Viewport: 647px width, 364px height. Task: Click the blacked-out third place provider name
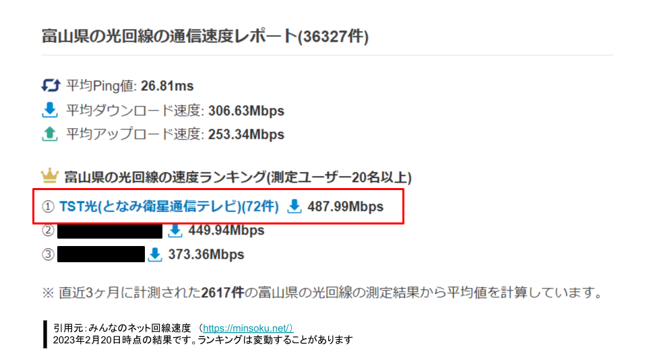[101, 254]
